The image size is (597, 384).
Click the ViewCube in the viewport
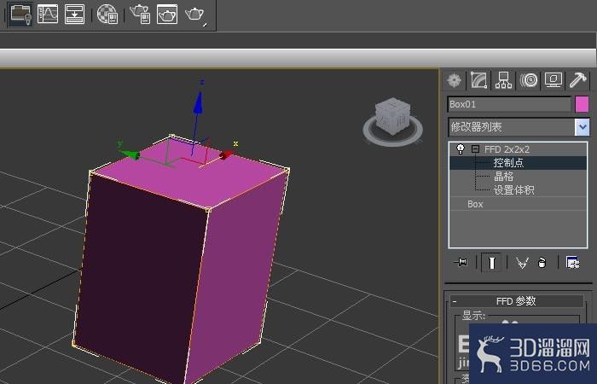(392, 116)
